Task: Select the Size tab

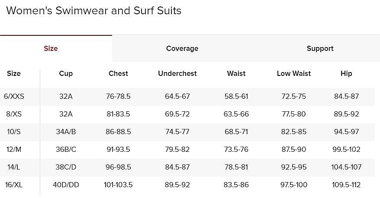Action: (51, 49)
